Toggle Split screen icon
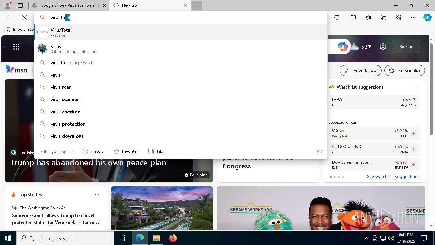The width and height of the screenshot is (435, 245). coord(353,17)
